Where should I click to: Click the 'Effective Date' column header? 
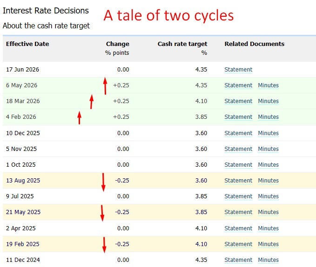tap(27, 44)
